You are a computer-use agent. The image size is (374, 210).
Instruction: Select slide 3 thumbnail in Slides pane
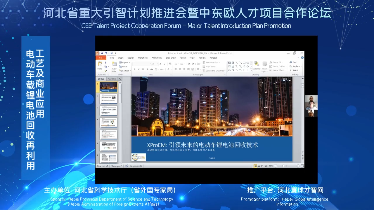point(108,111)
